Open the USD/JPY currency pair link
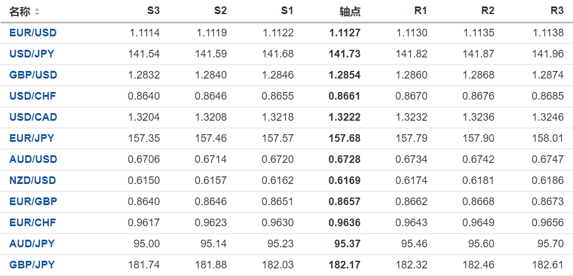This screenshot has width=573, height=276. click(32, 54)
